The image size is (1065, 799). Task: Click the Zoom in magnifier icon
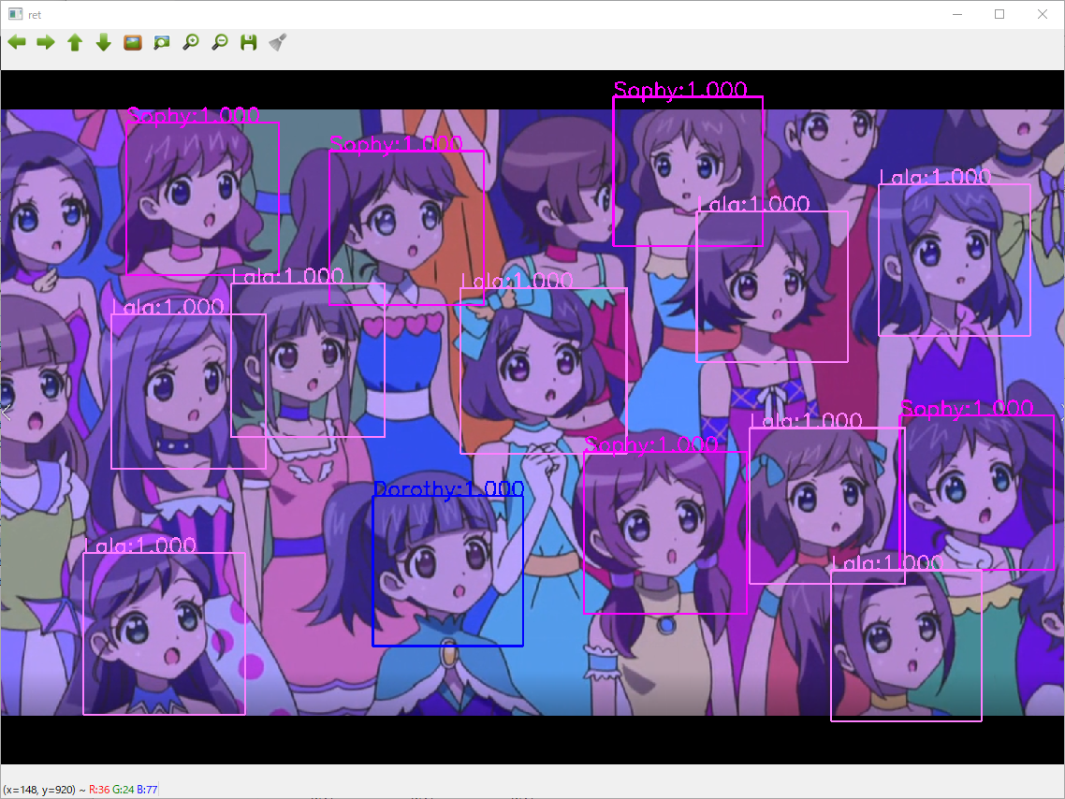point(190,42)
